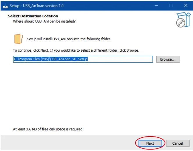Viewport: 193px width, 151px height.
Task: Click the setup box and disc icon
Action: (x=183, y=20)
